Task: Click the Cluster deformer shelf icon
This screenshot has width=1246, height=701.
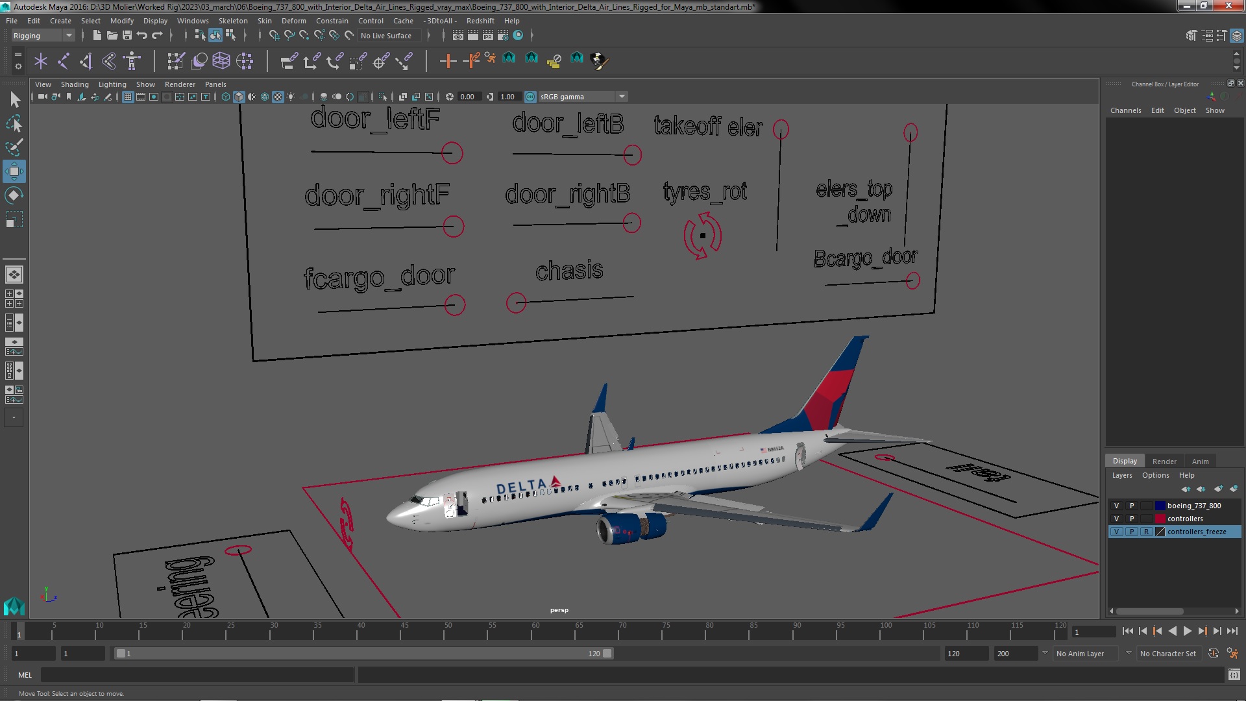Action: [245, 61]
